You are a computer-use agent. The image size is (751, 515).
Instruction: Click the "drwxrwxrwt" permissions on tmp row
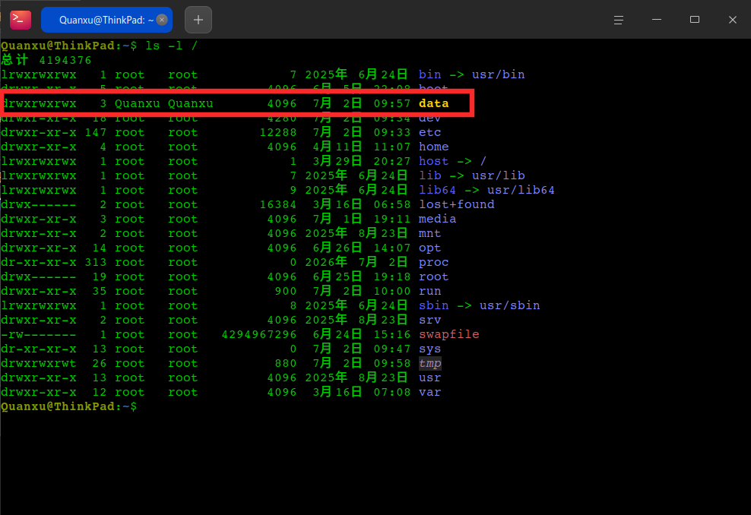38,363
